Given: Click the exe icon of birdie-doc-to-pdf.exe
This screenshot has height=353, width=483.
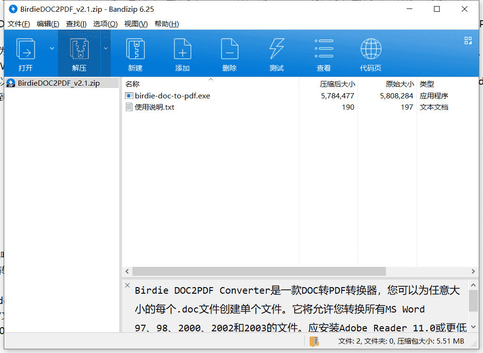Looking at the screenshot, I should (129, 96).
